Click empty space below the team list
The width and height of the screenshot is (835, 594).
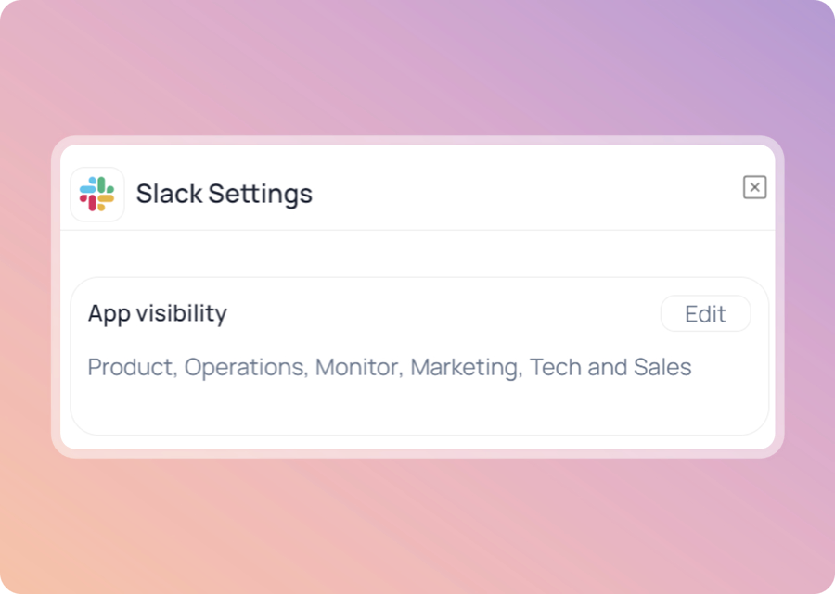tap(417, 408)
